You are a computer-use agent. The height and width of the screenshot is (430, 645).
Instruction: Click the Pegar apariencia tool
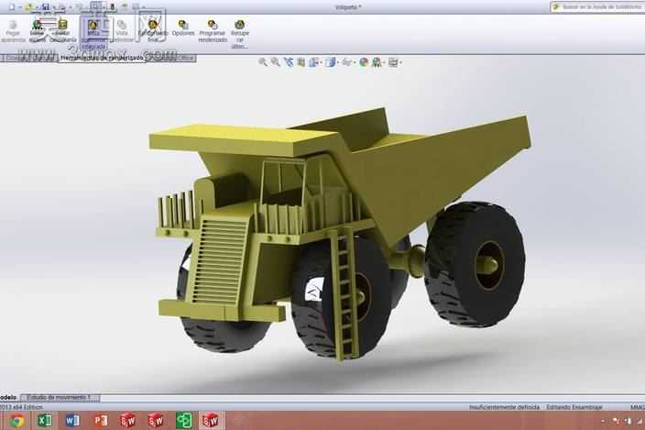(x=13, y=30)
